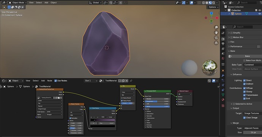Open the Texture properties checker icon

click(223, 106)
